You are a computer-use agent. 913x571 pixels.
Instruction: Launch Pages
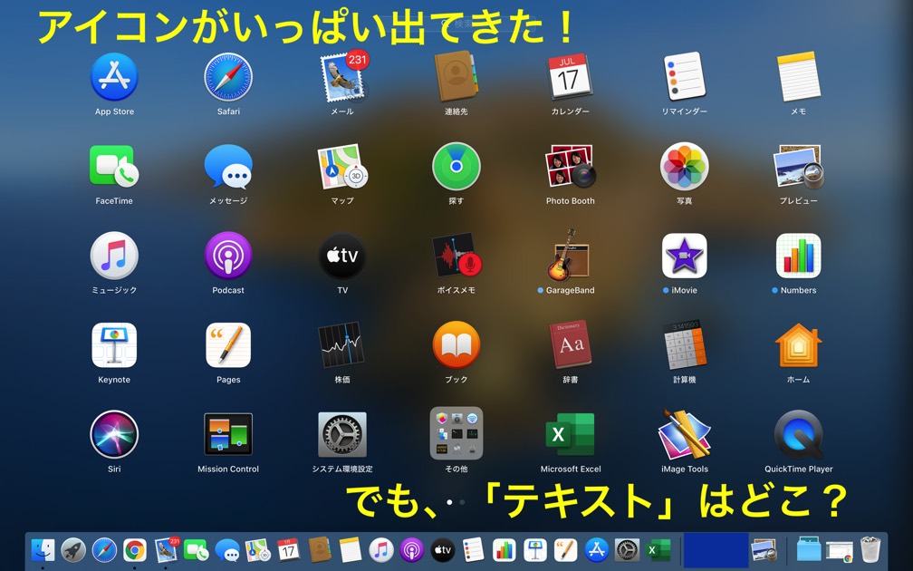tap(228, 345)
